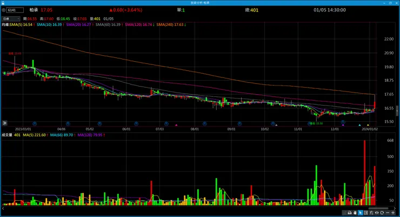Click the refresh circle icon
Image resolution: width=400 pixels, height=217 pixels.
point(382,213)
